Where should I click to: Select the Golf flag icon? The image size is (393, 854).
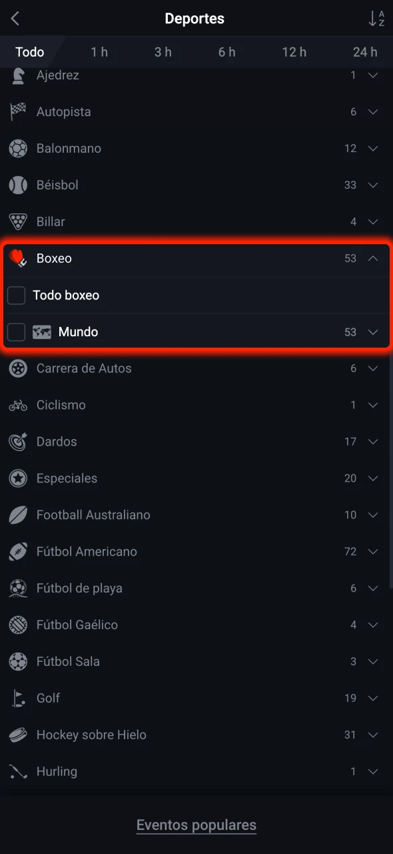[x=18, y=698]
